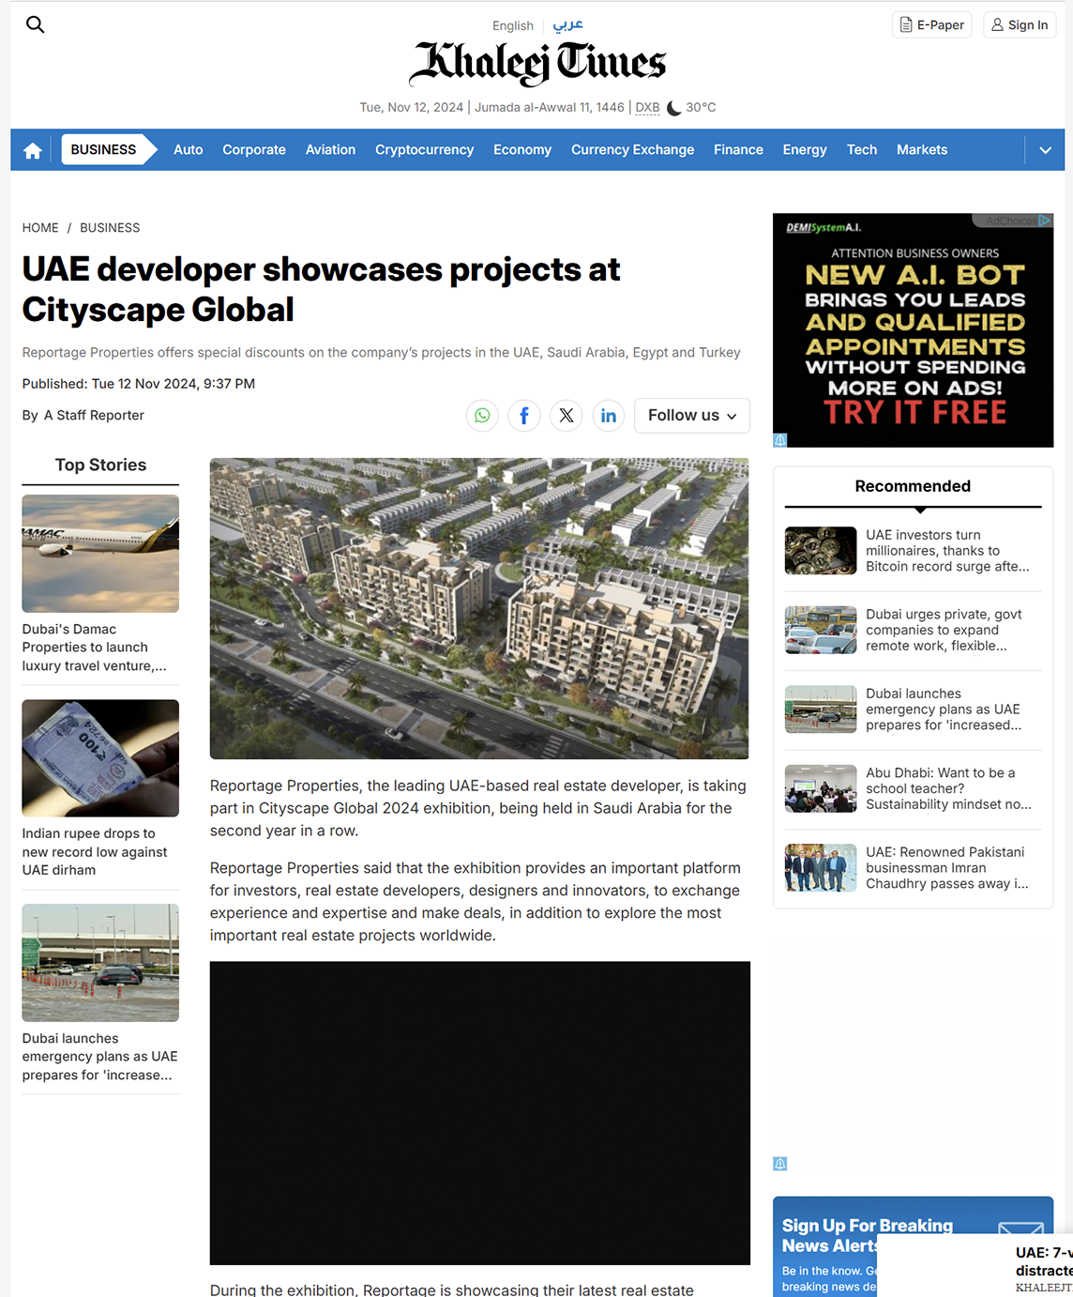This screenshot has height=1297, width=1073.
Task: Switch language to Arabic
Action: [x=567, y=24]
